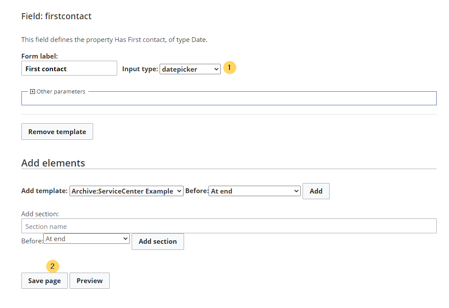Click the Add section button
This screenshot has height=308, width=449.
158,241
